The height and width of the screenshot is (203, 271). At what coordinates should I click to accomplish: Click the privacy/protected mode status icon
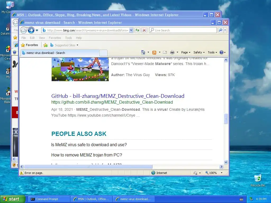(196, 173)
